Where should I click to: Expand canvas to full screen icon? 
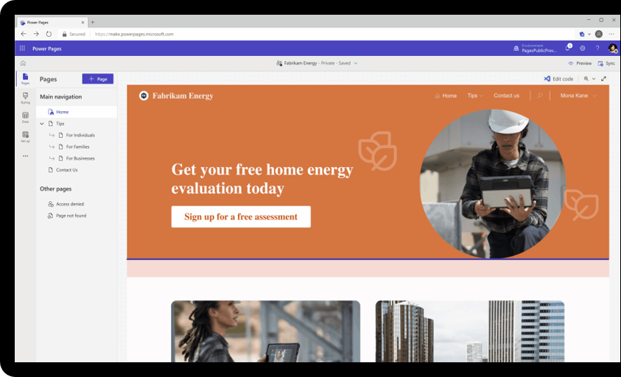[x=603, y=79]
